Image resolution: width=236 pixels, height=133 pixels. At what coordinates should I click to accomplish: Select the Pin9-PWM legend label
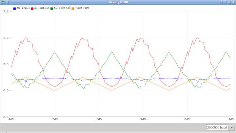[82, 8]
